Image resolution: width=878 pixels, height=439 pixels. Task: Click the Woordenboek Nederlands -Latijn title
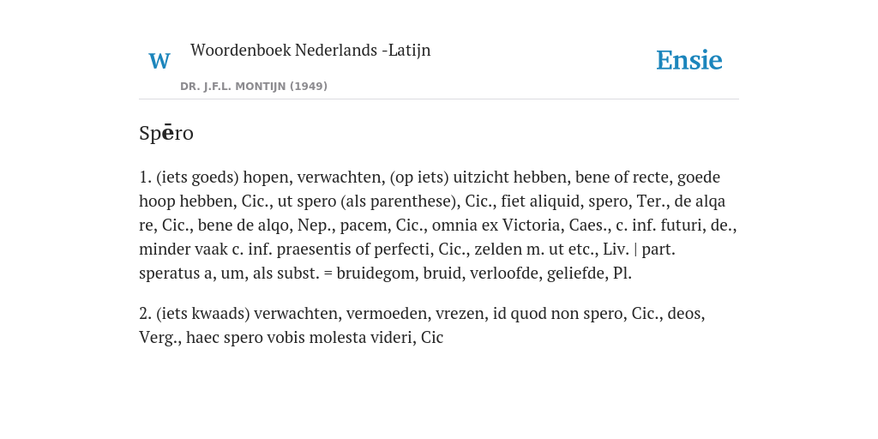point(310,51)
